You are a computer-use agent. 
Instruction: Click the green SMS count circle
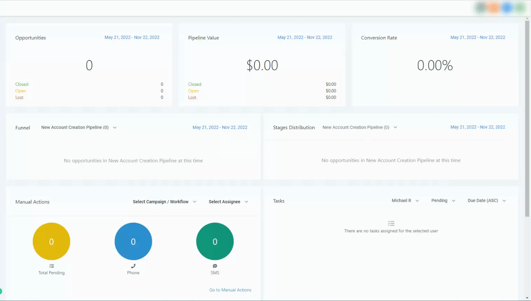pos(215,242)
